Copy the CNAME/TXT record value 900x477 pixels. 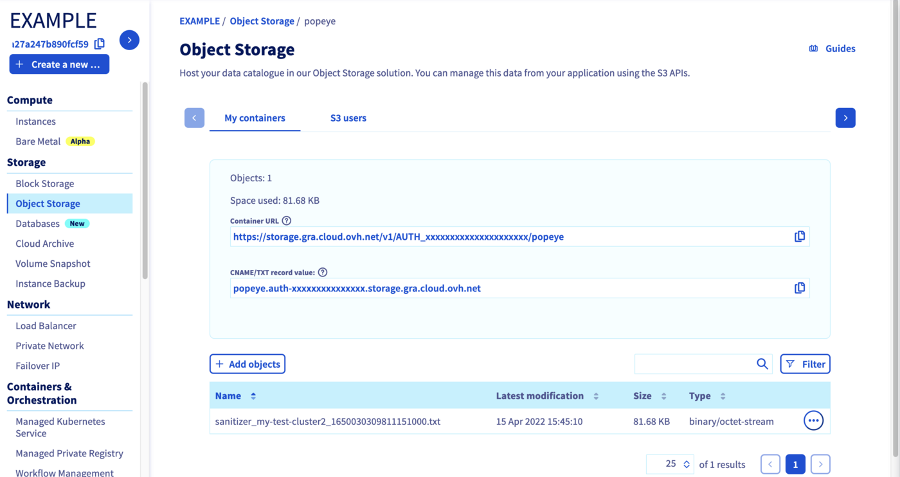[799, 287]
